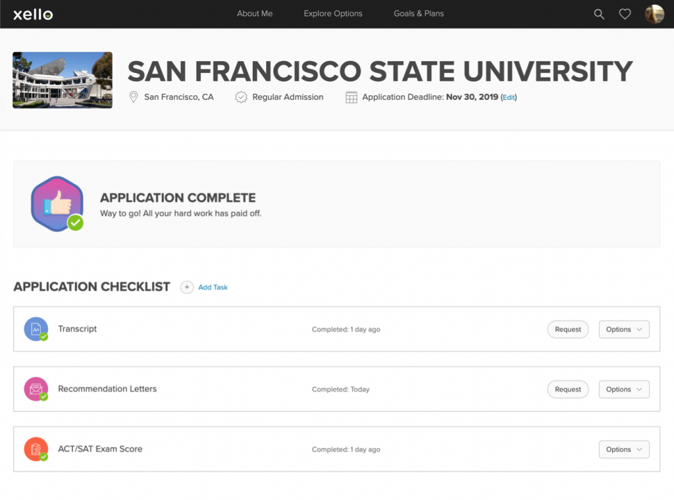Click Edit next to the application deadline
674x500 pixels.
(508, 97)
